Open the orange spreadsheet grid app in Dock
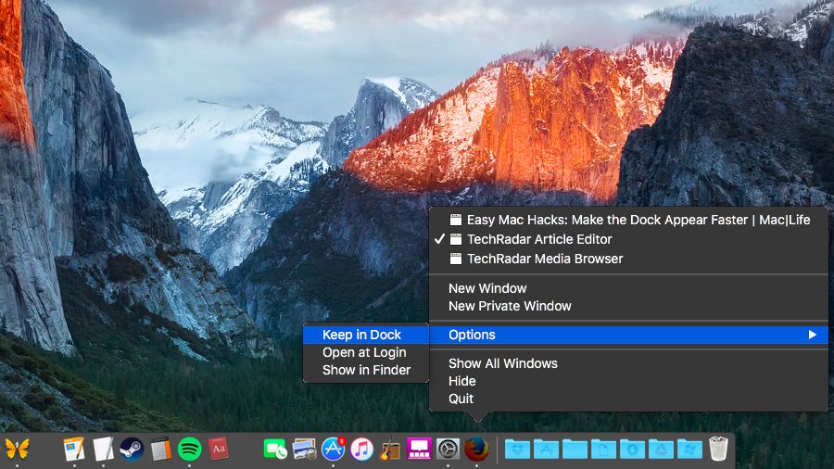This screenshot has height=469, width=834. [160, 450]
